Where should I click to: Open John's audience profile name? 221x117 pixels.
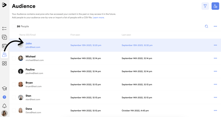29,43
